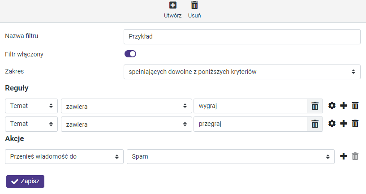Viewport: 366px width, 194px height.
Task: Click the Utwórz (create) plus icon
Action: click(x=172, y=5)
